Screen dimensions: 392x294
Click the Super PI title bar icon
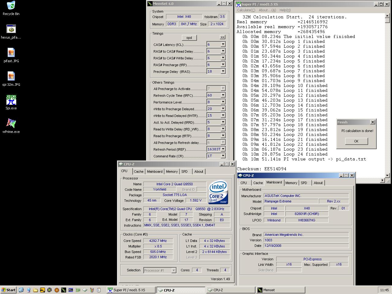click(x=238, y=4)
